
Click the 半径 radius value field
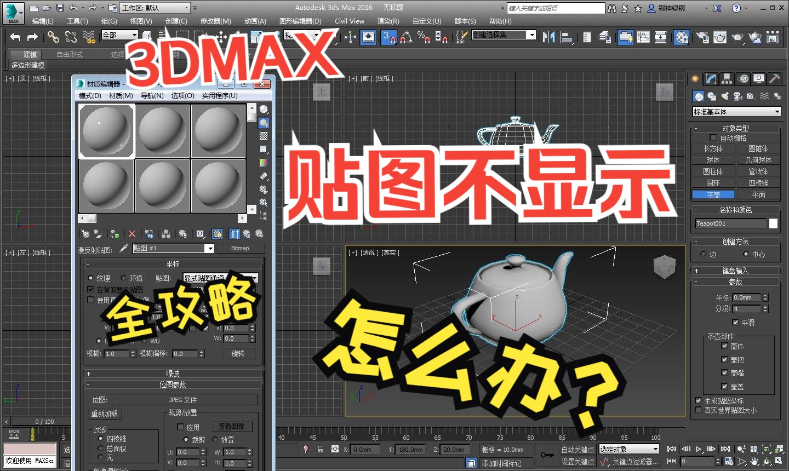(x=747, y=297)
